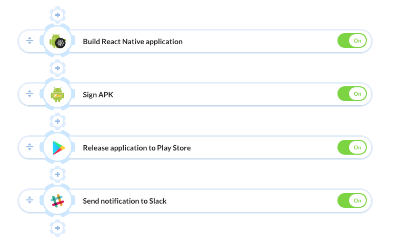The height and width of the screenshot is (242, 398).
Task: Click reorder arrows for Build React Native application
Action: point(29,41)
